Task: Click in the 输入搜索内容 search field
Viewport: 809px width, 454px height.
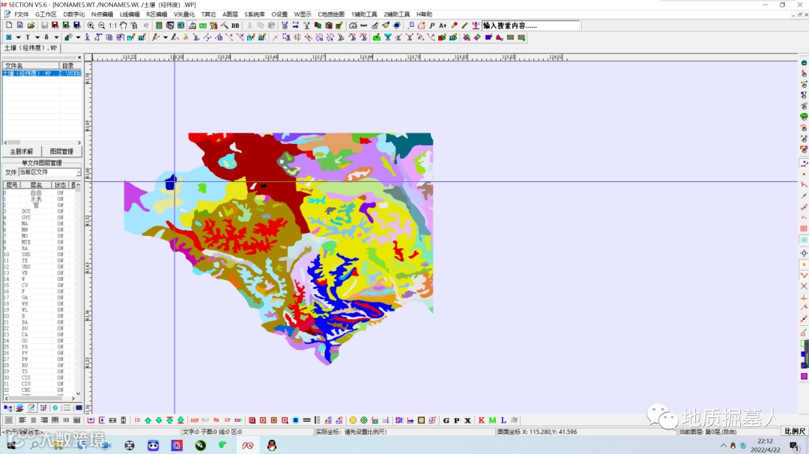Action: 530,25
